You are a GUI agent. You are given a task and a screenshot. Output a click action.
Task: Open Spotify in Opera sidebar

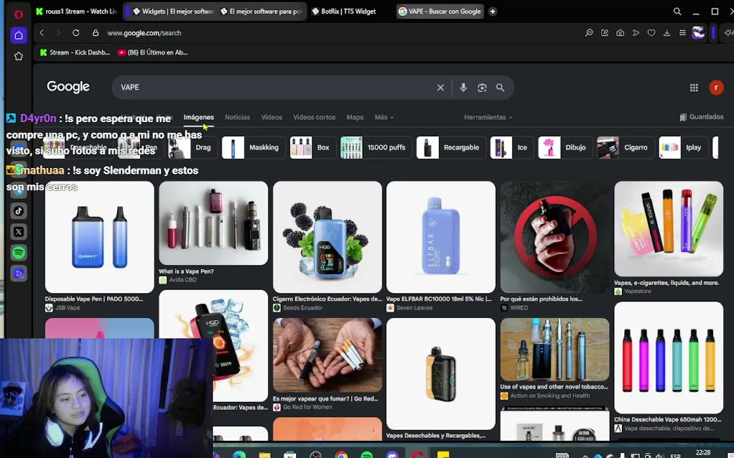pos(18,253)
